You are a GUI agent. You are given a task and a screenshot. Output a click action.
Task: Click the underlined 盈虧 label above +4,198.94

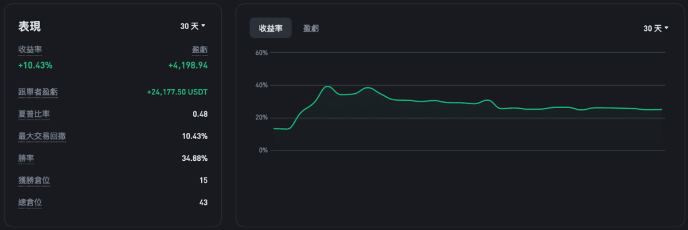[x=199, y=50]
